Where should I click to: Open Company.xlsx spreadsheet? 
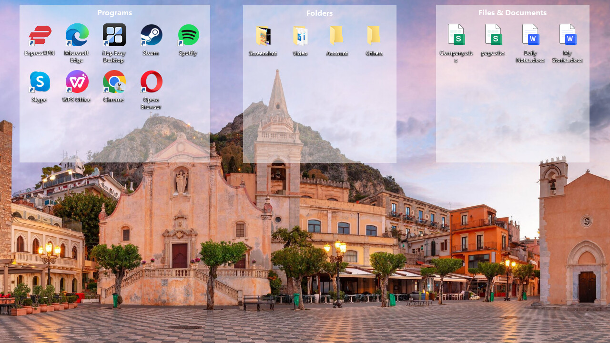(x=456, y=35)
